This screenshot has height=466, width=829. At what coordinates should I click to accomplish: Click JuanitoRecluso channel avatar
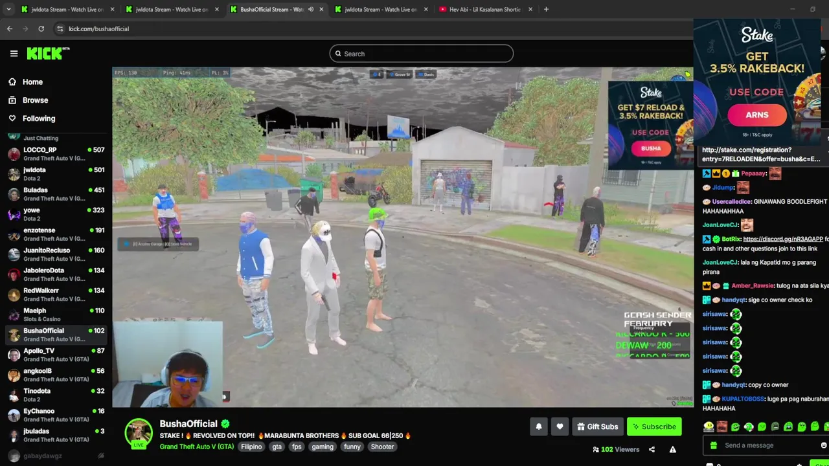point(14,254)
